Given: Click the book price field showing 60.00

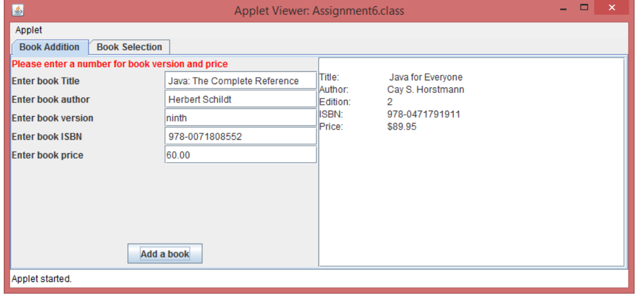Looking at the screenshot, I should pyautogui.click(x=241, y=155).
